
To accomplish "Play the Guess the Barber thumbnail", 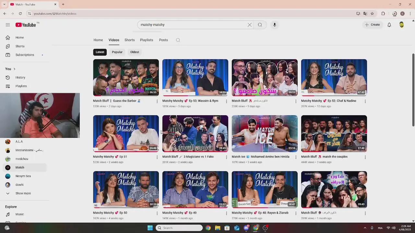I will [126, 78].
